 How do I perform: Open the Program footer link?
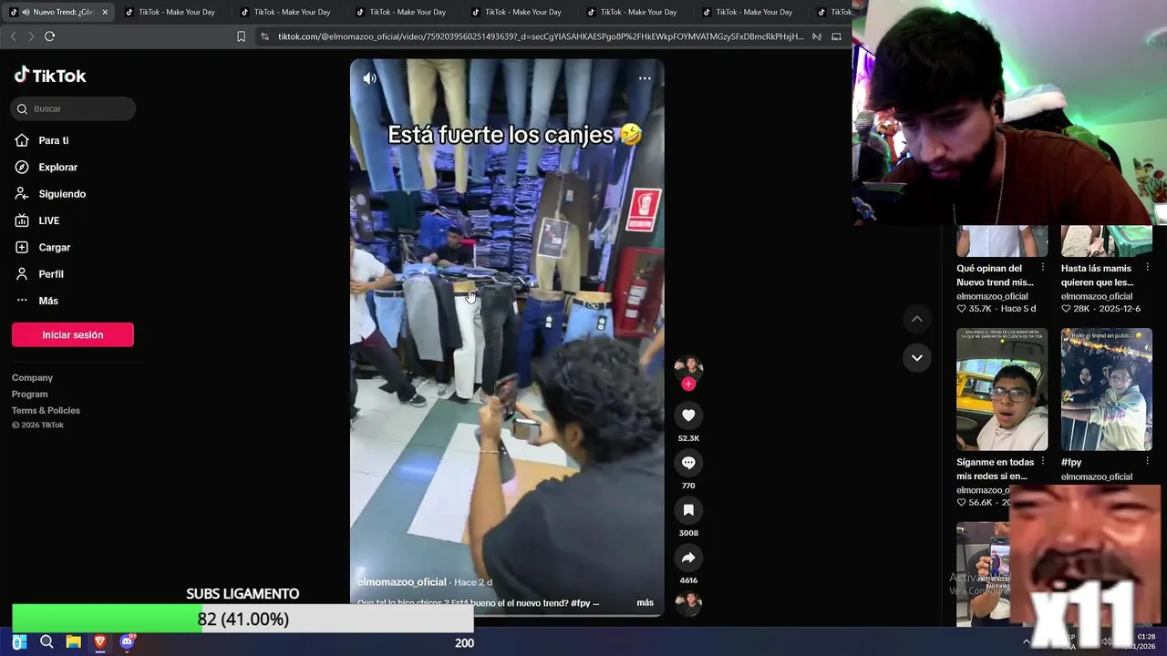[30, 395]
